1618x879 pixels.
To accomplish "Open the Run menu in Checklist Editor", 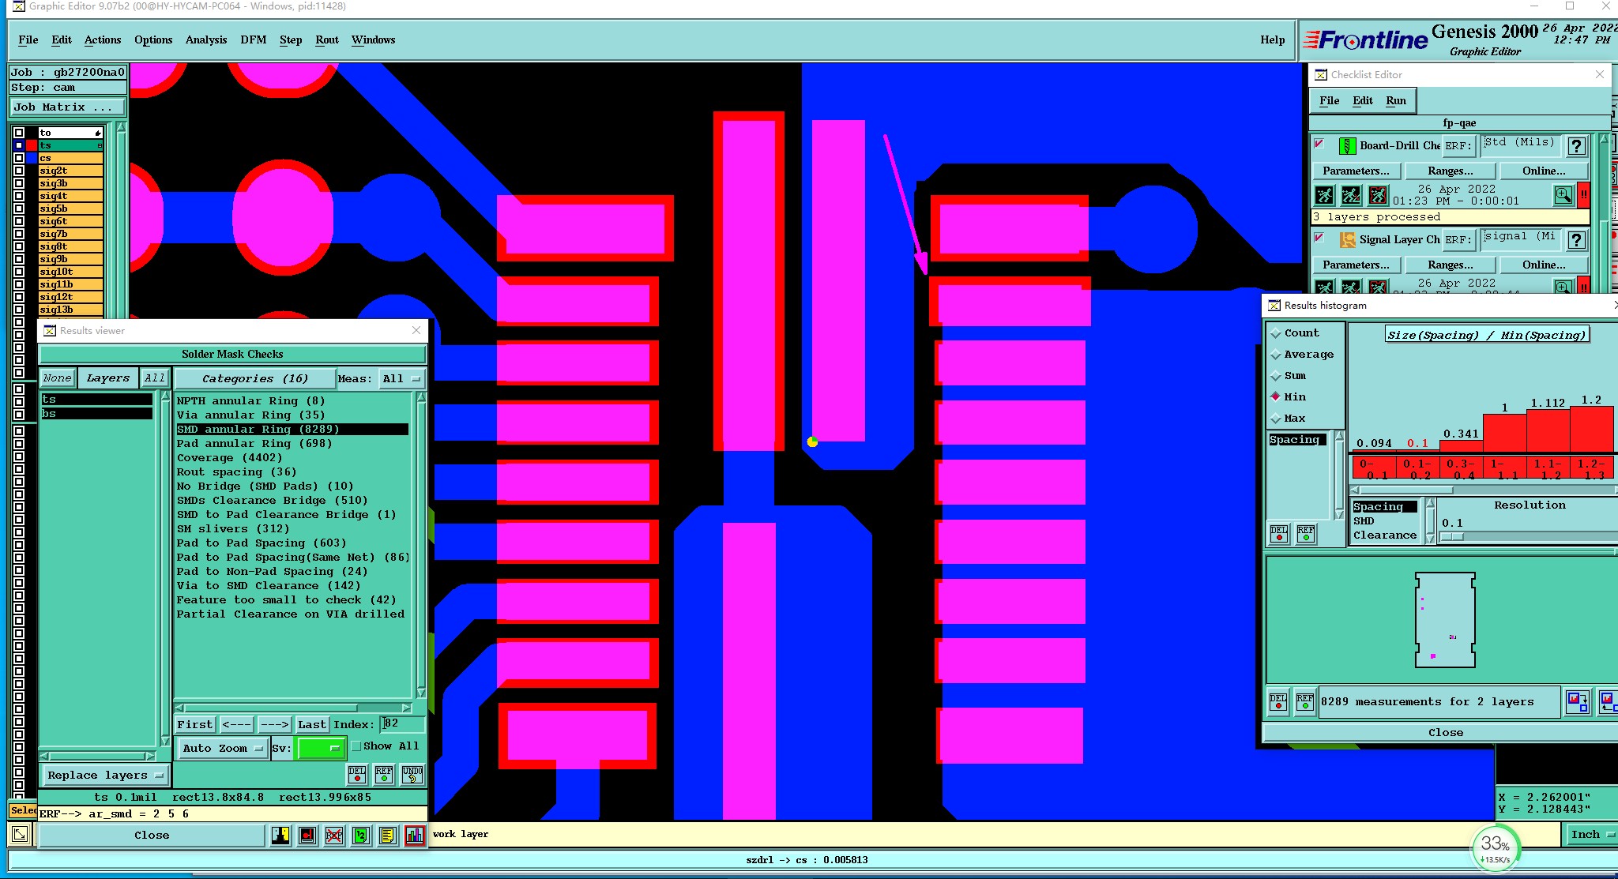I will [1396, 101].
